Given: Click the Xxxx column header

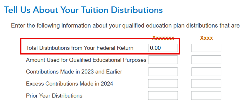Looking at the screenshot, I should 206,38.
